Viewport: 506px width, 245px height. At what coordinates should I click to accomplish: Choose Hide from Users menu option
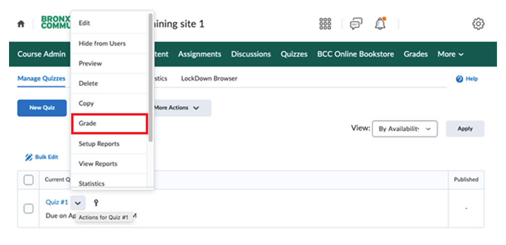(102, 43)
